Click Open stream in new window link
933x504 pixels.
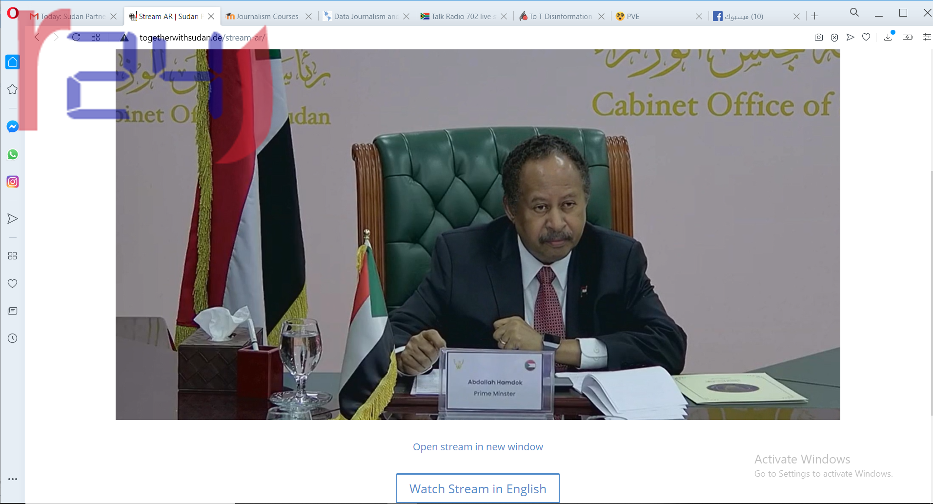[478, 447]
